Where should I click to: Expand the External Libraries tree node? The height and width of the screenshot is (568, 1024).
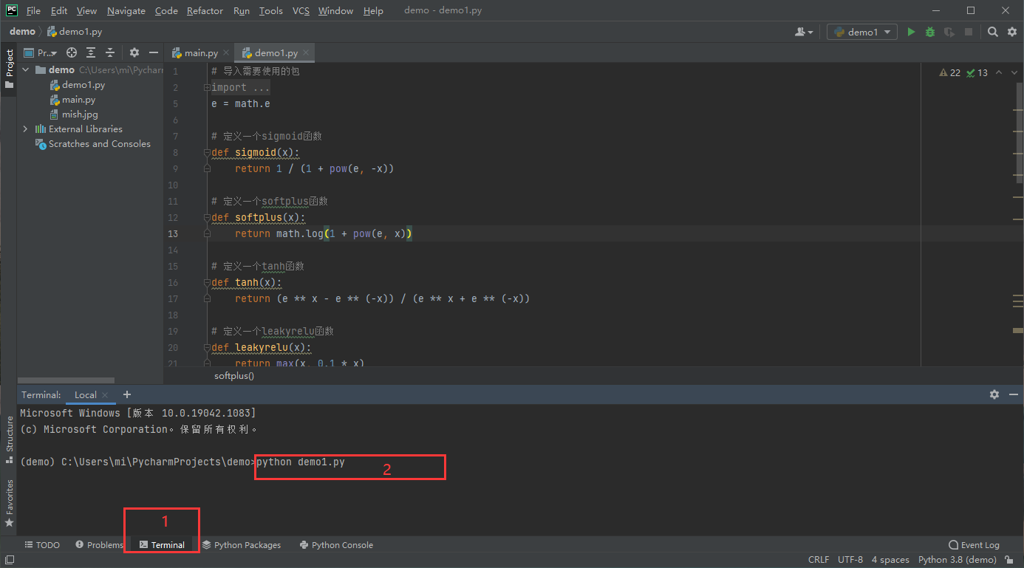[26, 129]
